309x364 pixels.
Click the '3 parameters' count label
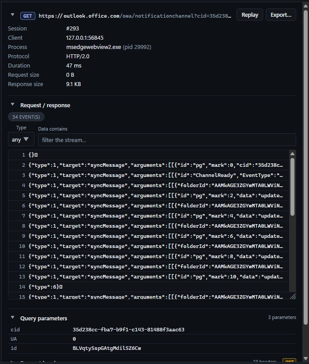tap(282, 317)
